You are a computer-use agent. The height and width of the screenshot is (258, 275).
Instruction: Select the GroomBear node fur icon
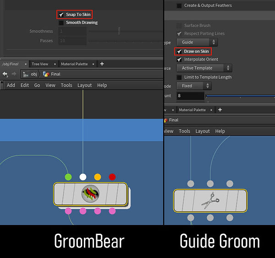[90, 194]
